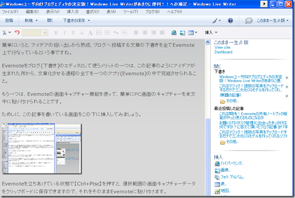Screen dimensions: 295x198
Task: Open recent post 'これは期待！Evernoteの共有ノートブック'
Action: coord(253,116)
